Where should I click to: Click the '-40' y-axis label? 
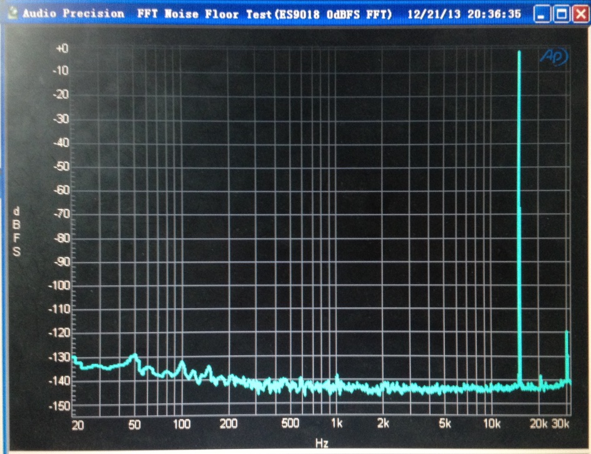61,143
